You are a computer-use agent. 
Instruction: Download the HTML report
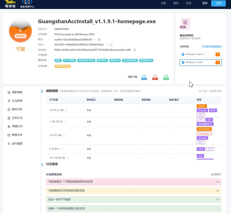[x=166, y=77]
